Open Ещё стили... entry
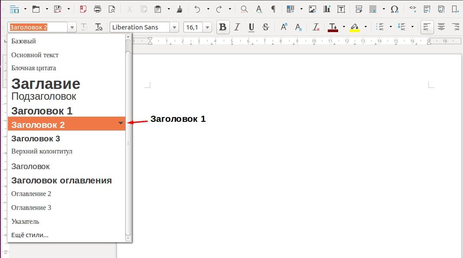 click(x=66, y=235)
